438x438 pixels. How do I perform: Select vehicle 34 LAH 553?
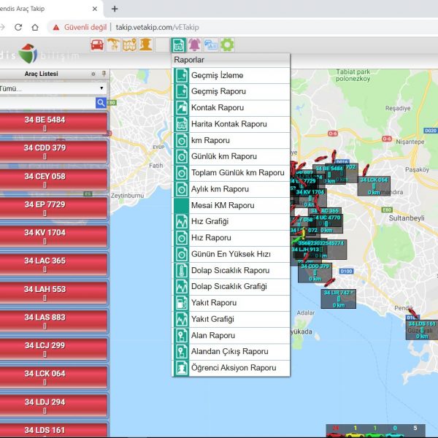[x=53, y=293]
